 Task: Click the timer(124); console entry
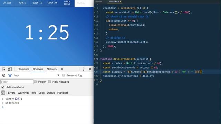point(14,99)
